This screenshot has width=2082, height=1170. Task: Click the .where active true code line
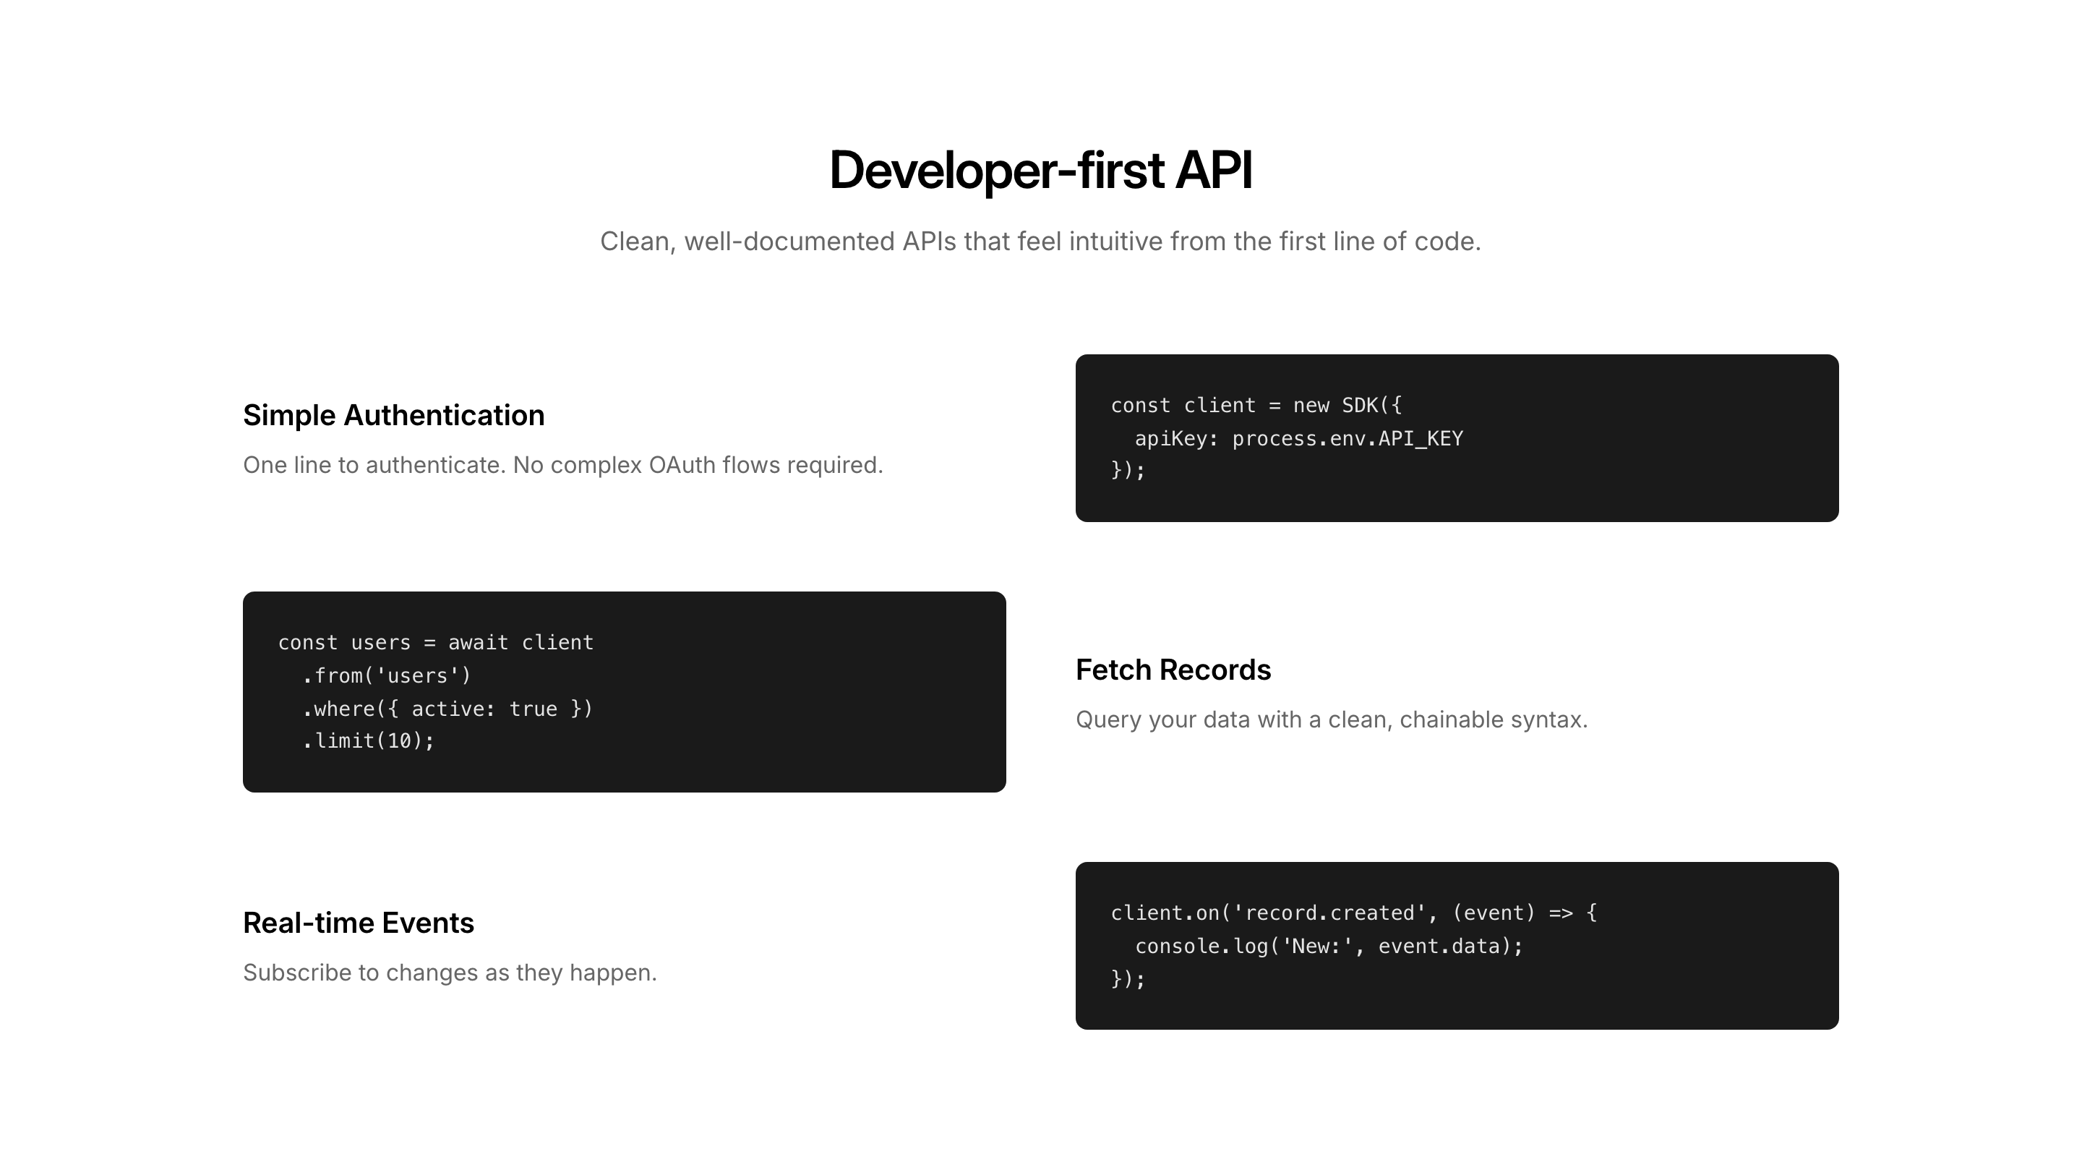tap(447, 709)
